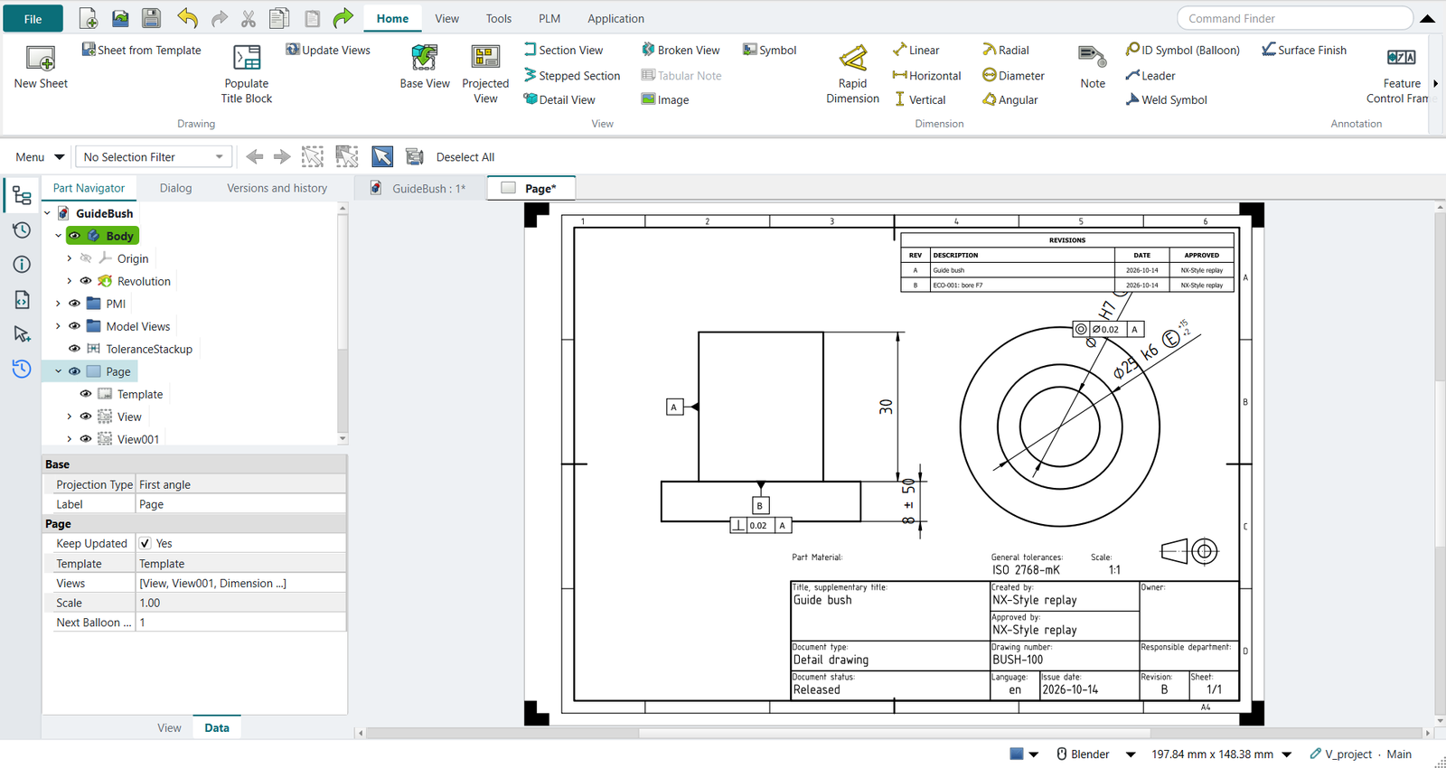Open the dimensions units dropdown in status bar

coord(1287,754)
